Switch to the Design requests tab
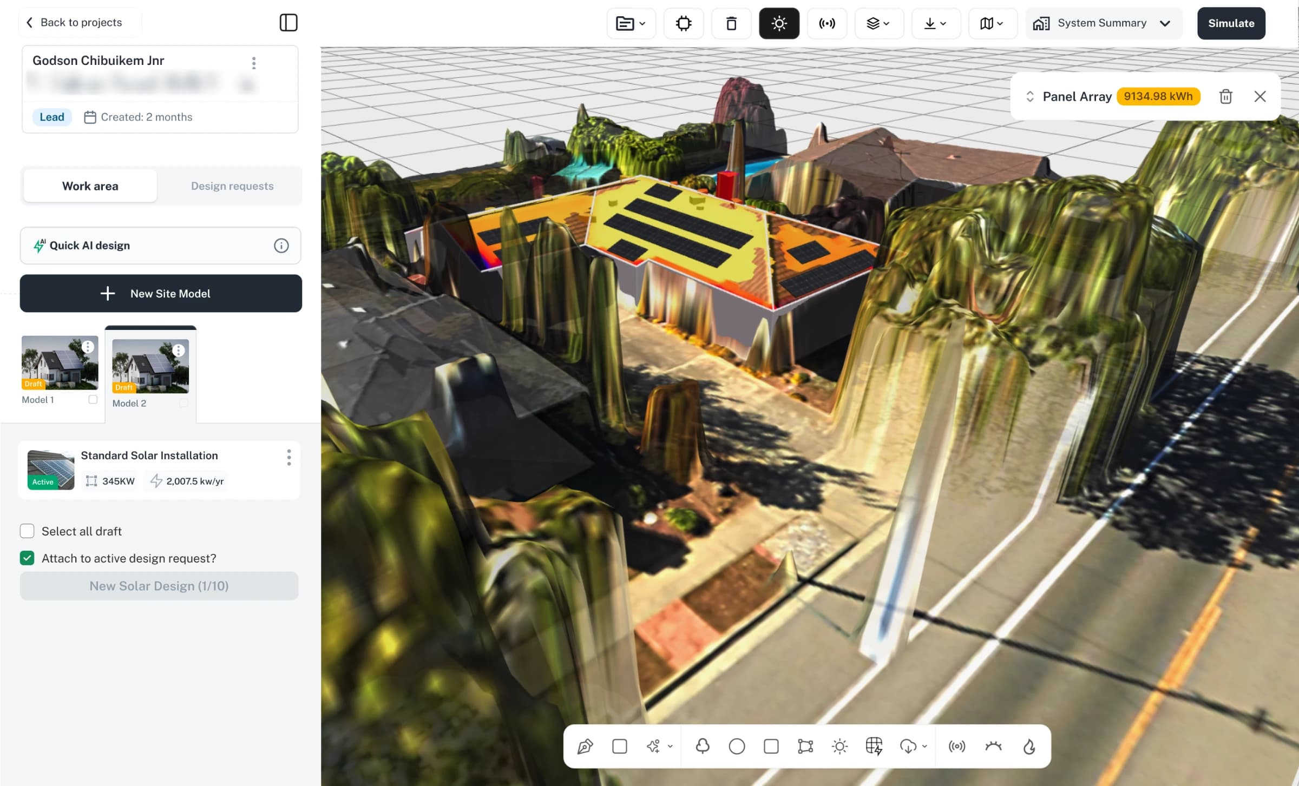The image size is (1299, 786). 232,186
